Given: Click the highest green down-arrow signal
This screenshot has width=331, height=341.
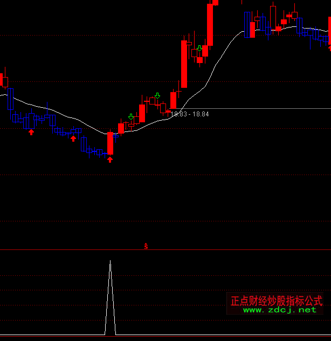Looking at the screenshot, I should point(199,48).
